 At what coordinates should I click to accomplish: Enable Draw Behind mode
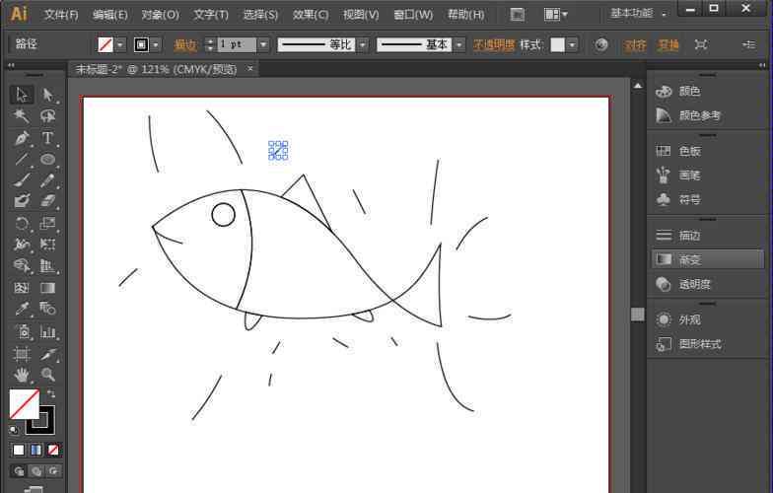(35, 471)
